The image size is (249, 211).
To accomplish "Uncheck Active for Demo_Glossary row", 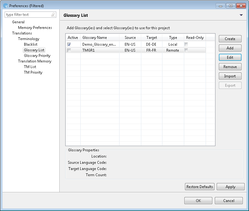I will (69, 44).
